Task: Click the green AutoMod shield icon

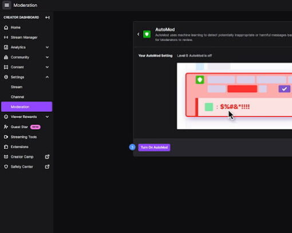Action: pyautogui.click(x=147, y=34)
